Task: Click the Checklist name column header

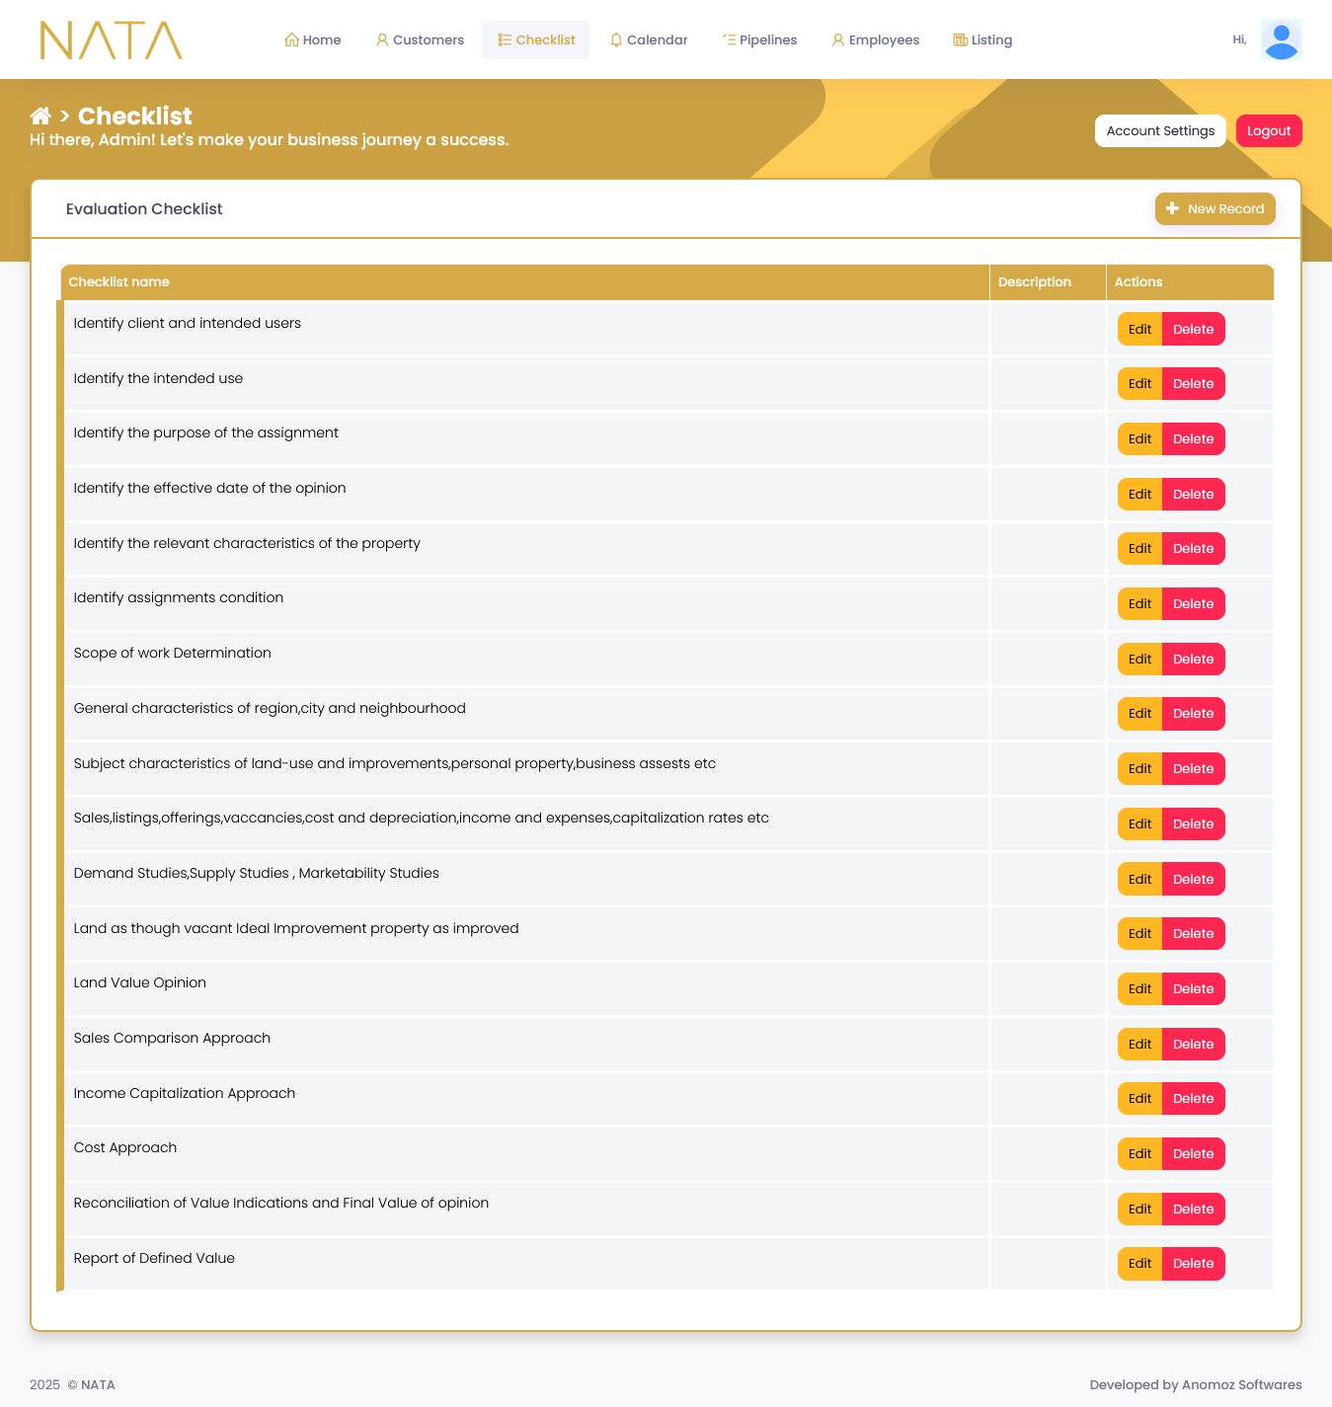Action: pos(119,282)
